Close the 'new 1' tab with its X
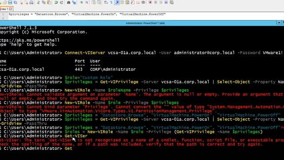284x160 pixels. (x=11, y=9)
